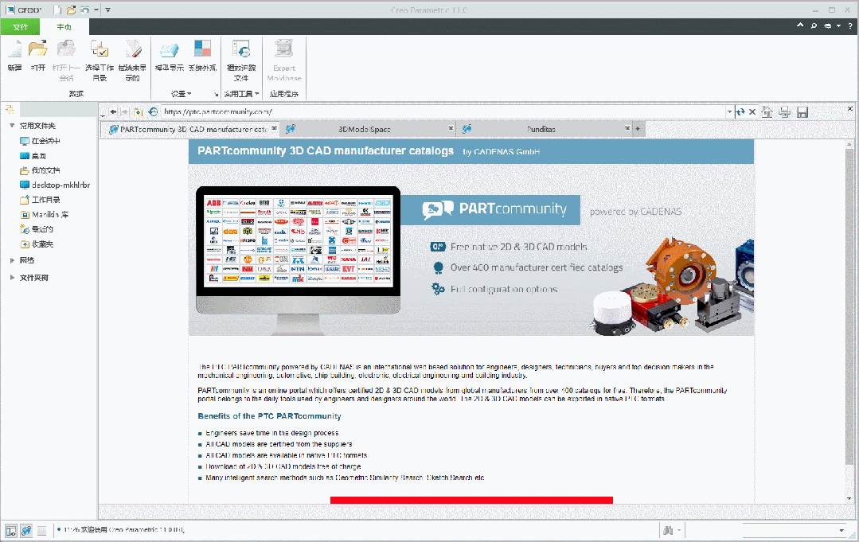Select desktop-mkhlrbr computer item
Image resolution: width=859 pixels, height=542 pixels.
click(x=55, y=185)
